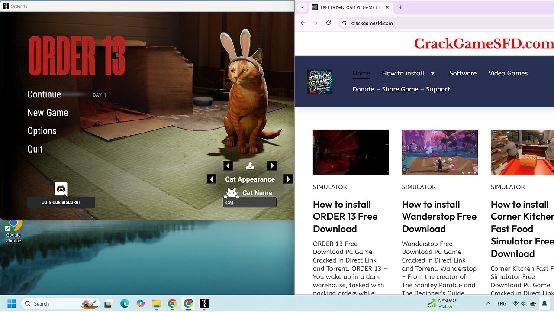Switch to active Chrome window on taskbar
The height and width of the screenshot is (312, 554).
coord(188,303)
